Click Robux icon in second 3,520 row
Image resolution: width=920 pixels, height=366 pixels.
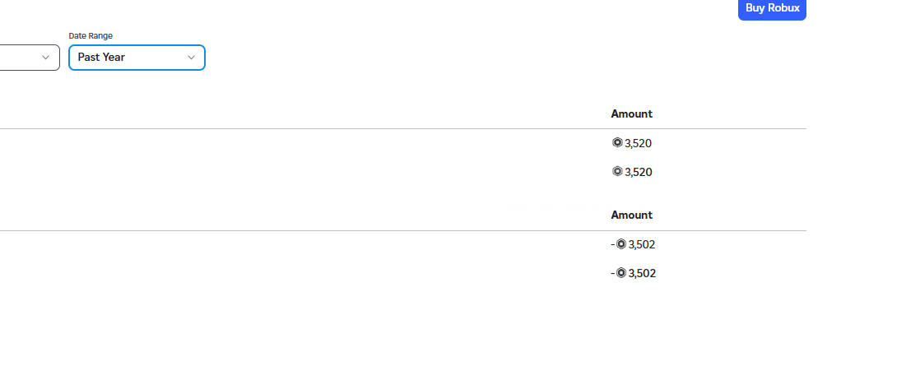(617, 171)
